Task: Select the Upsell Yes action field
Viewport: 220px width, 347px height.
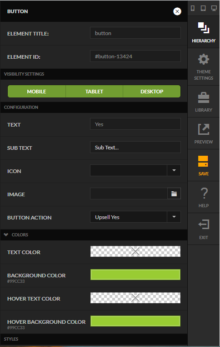Action: click(129, 217)
